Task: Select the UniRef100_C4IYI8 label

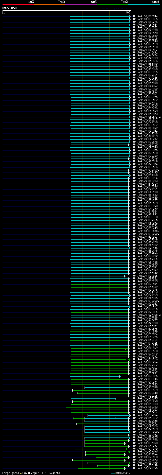Action: point(145,192)
